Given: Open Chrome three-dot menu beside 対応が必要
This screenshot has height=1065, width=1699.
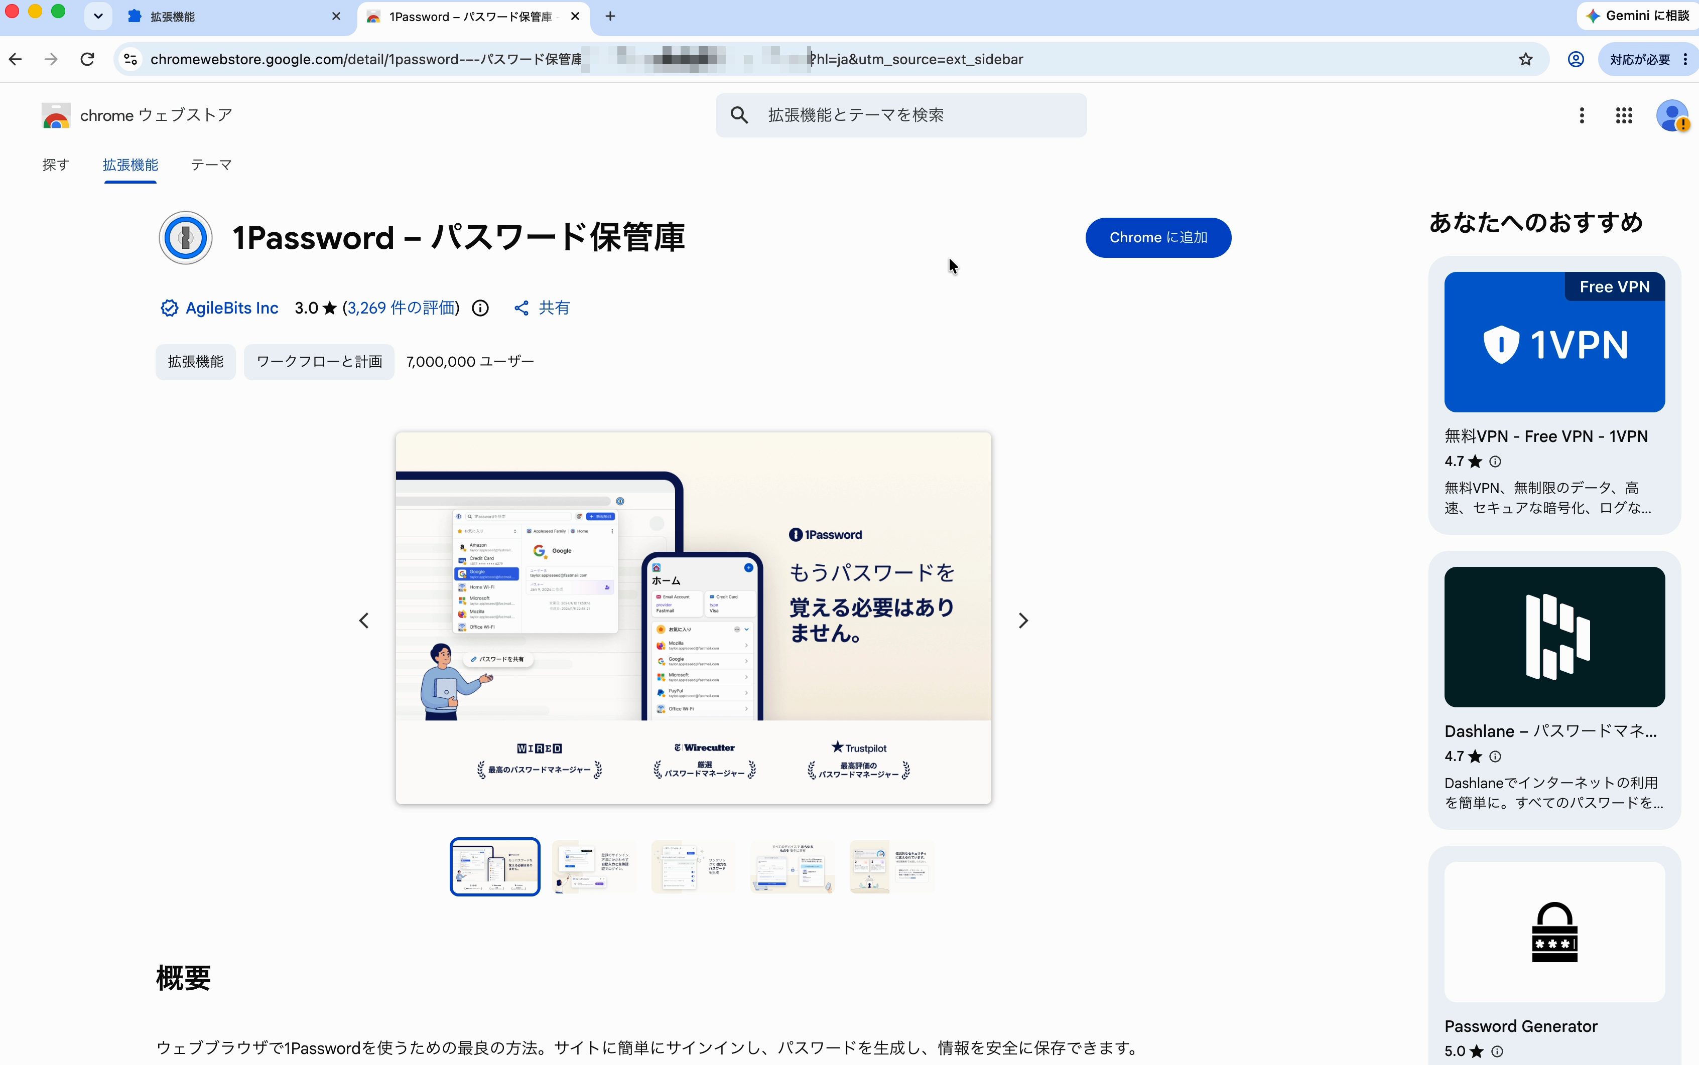Looking at the screenshot, I should click(x=1685, y=59).
